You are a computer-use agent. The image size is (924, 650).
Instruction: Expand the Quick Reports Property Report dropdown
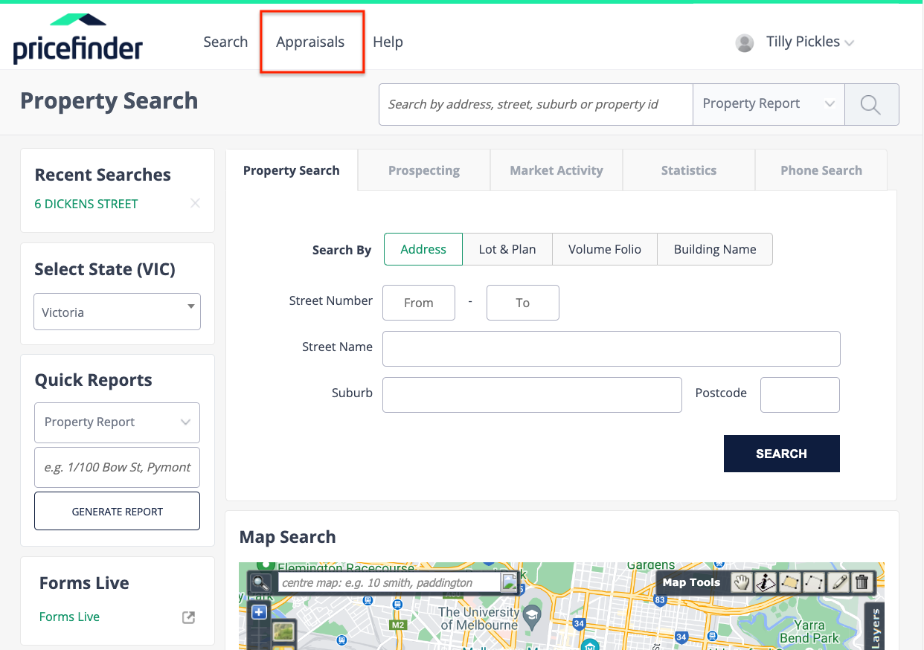pos(117,422)
